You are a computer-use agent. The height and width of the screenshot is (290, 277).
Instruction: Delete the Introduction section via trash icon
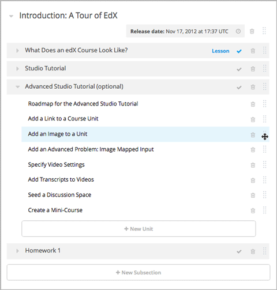point(252,31)
